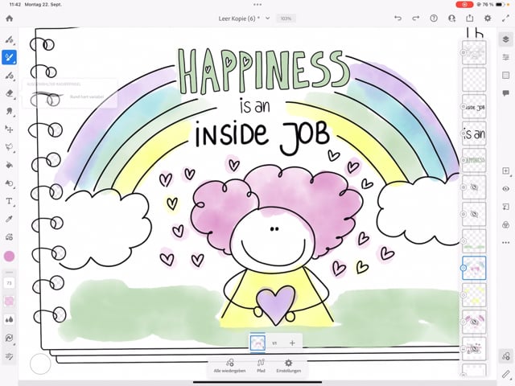This screenshot has width=515, height=386.
Task: Open the water flow setting
Action: [x=9, y=319]
